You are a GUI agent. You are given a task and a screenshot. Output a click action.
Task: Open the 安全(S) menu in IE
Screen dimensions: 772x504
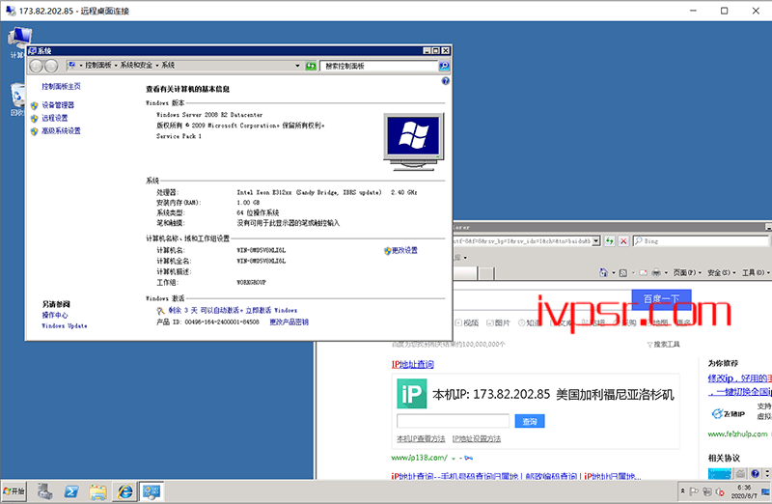(721, 272)
